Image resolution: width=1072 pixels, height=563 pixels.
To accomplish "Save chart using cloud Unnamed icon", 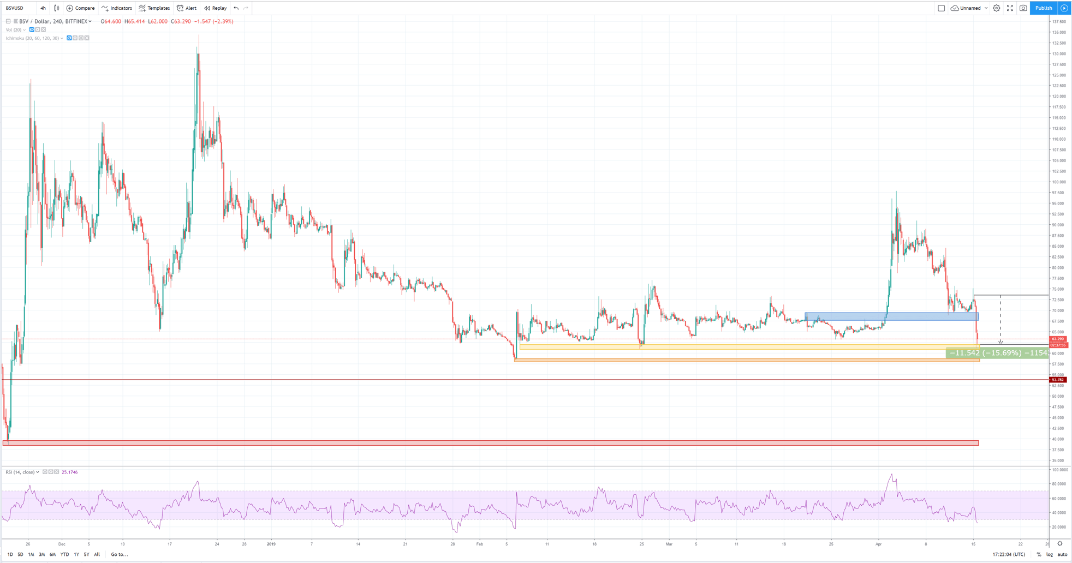I will 955,8.
